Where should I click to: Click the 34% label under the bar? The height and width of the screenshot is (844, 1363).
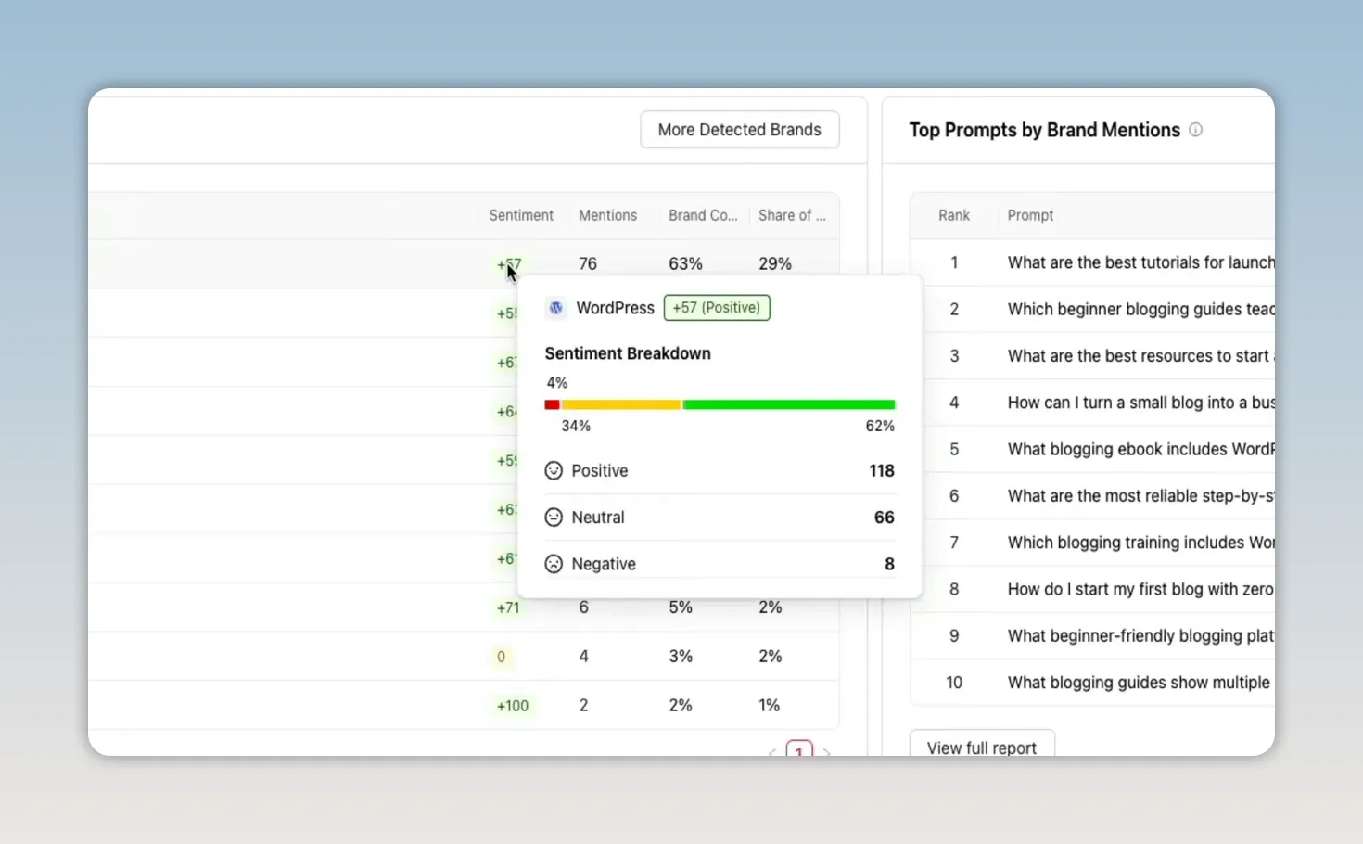[x=576, y=426]
